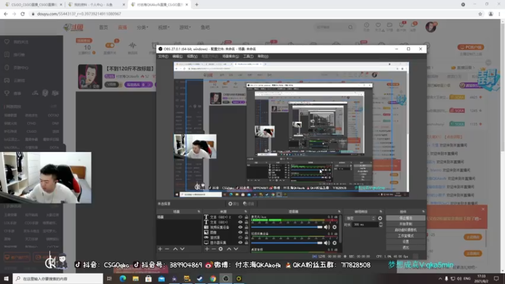Pop out the Audio Mixer dock with its header icon
Screen dimensions: 505x284
pyautogui.click(x=339, y=211)
